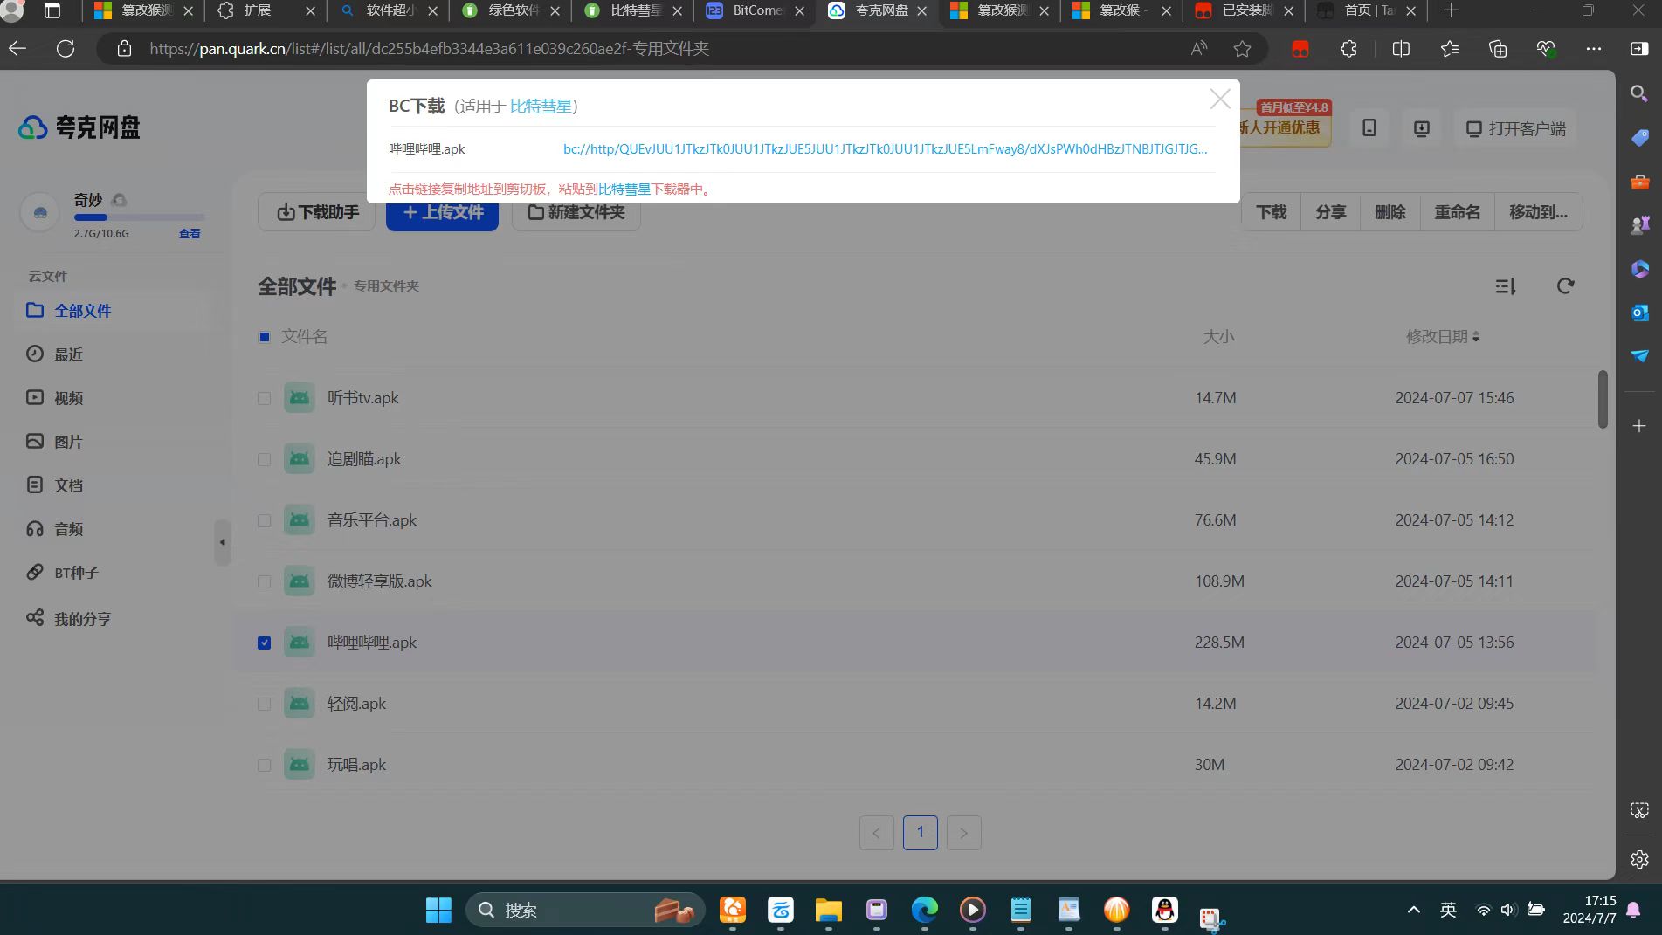Open 视频 in the sidebar
Viewport: 1662px width, 935px height.
[x=68, y=398]
